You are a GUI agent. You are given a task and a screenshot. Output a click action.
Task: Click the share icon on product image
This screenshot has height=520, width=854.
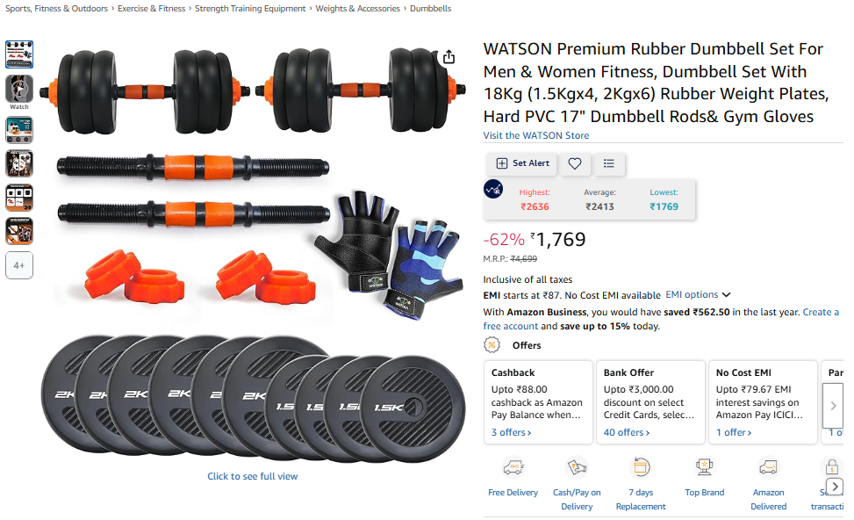[449, 57]
